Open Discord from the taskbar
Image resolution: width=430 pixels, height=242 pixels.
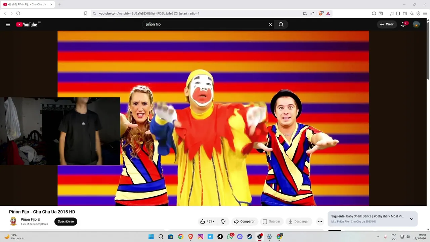(240, 237)
